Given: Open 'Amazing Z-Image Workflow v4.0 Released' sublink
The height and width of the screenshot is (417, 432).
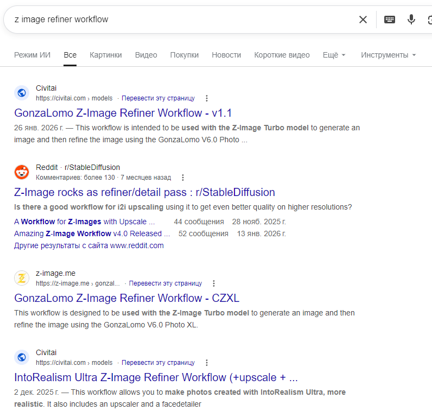Looking at the screenshot, I should pyautogui.click(x=92, y=233).
